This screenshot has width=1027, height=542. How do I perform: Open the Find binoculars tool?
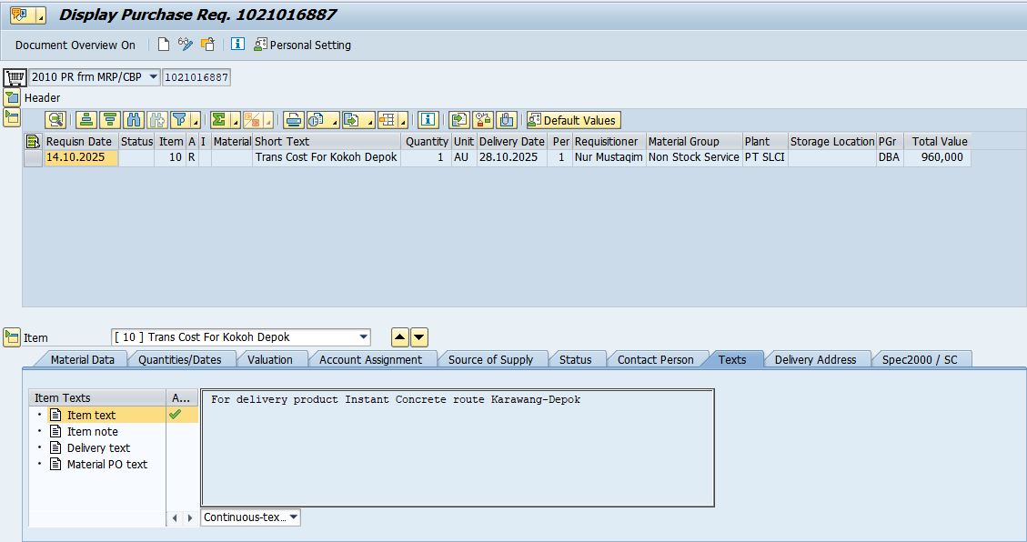coord(134,120)
